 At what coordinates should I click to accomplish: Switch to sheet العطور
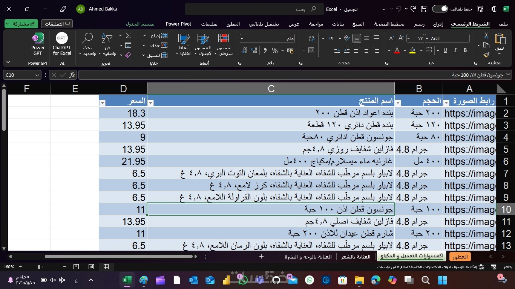(x=460, y=257)
